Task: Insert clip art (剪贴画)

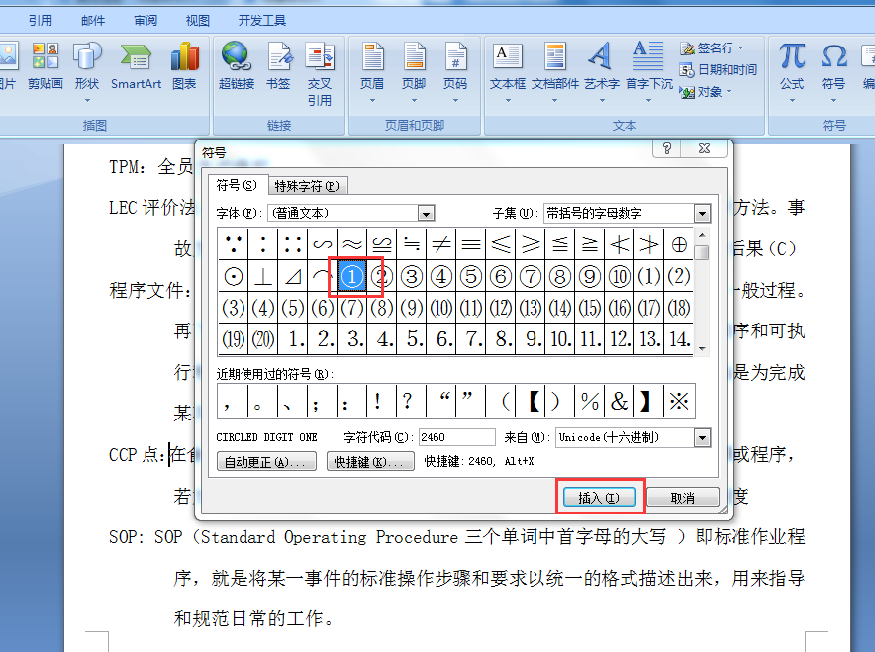Action: click(45, 66)
